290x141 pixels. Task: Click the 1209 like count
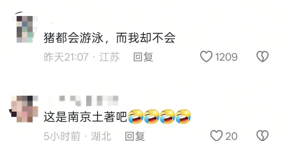[x=226, y=57]
